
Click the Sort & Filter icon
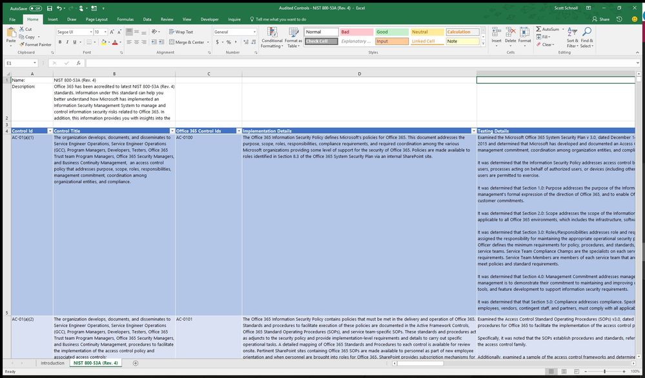pos(572,32)
